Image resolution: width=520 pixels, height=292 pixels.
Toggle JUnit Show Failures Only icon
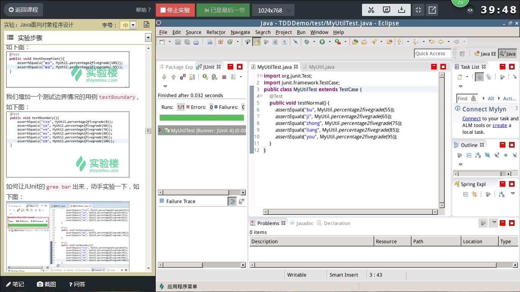pyautogui.click(x=183, y=77)
